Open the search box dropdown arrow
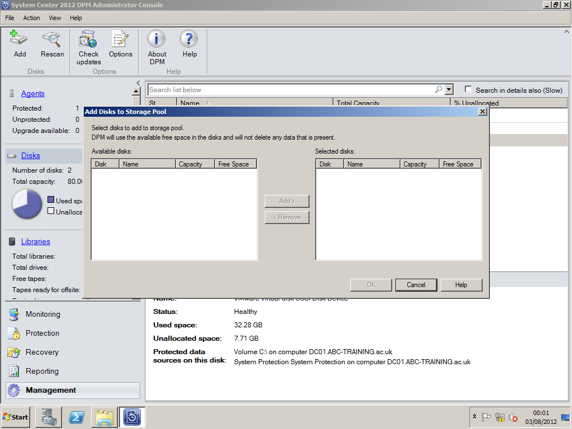Screen dimensions: 572x429 [x=449, y=89]
